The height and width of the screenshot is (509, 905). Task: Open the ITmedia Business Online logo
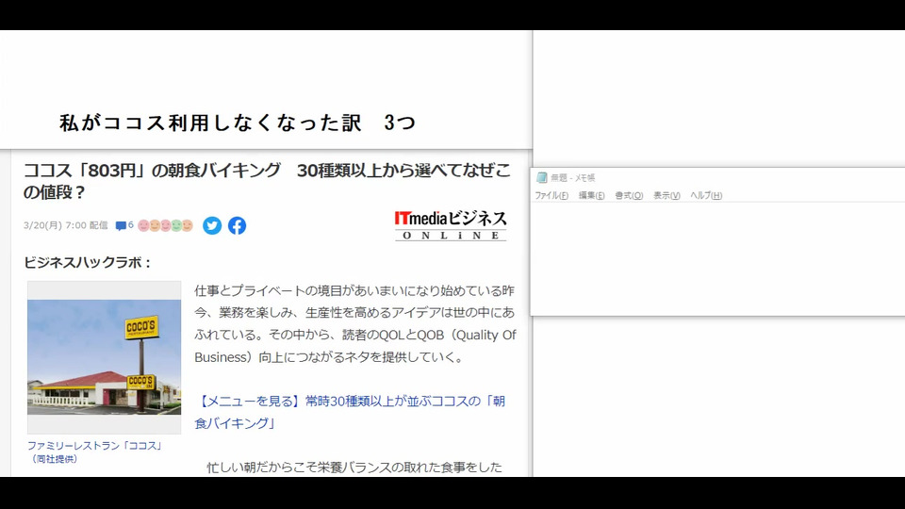451,225
